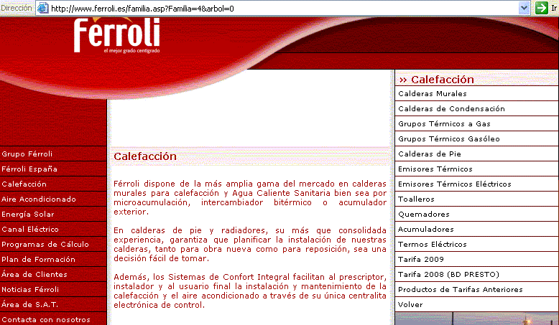The image size is (559, 325).
Task: Click Tarifa 2009 link
Action: (x=420, y=259)
